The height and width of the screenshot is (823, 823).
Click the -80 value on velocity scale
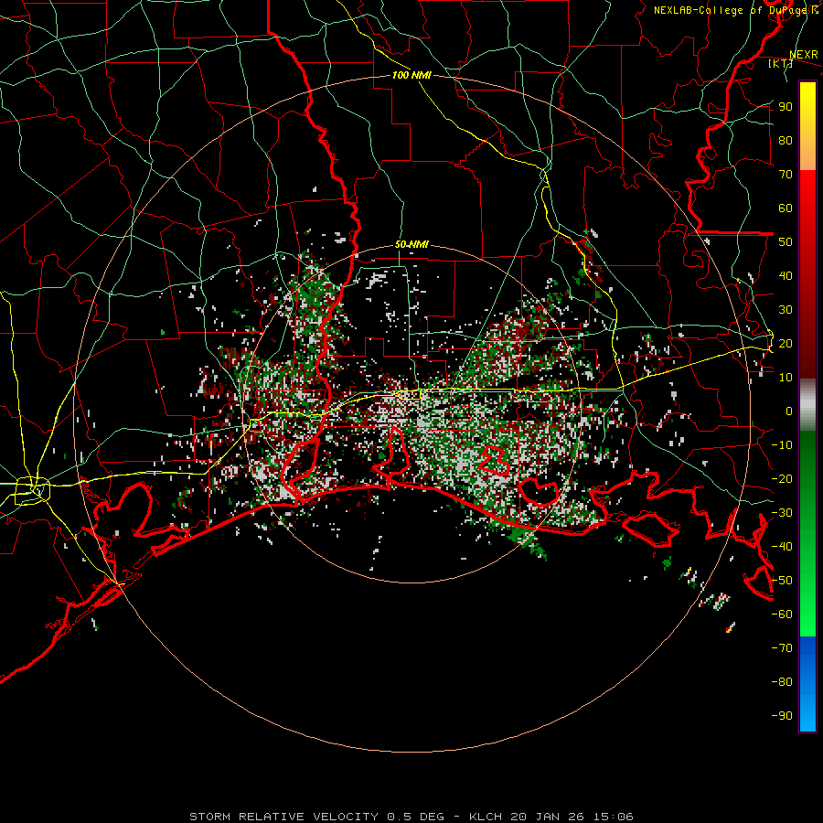click(x=782, y=682)
